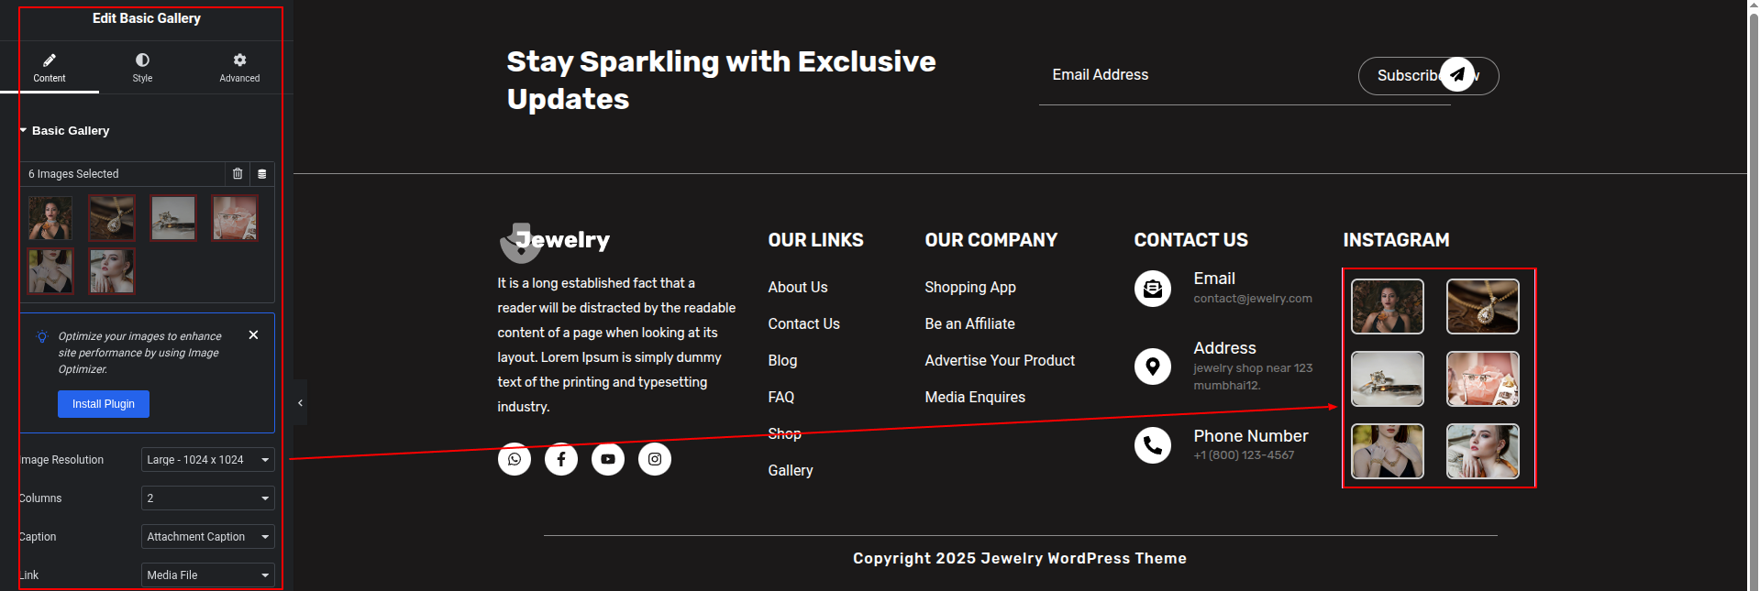Click the Instagram social icon
Image resolution: width=1760 pixels, height=591 pixels.
coord(655,459)
